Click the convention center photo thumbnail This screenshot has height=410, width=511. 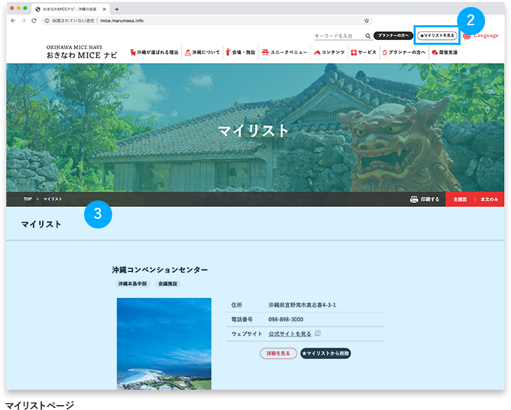[164, 343]
